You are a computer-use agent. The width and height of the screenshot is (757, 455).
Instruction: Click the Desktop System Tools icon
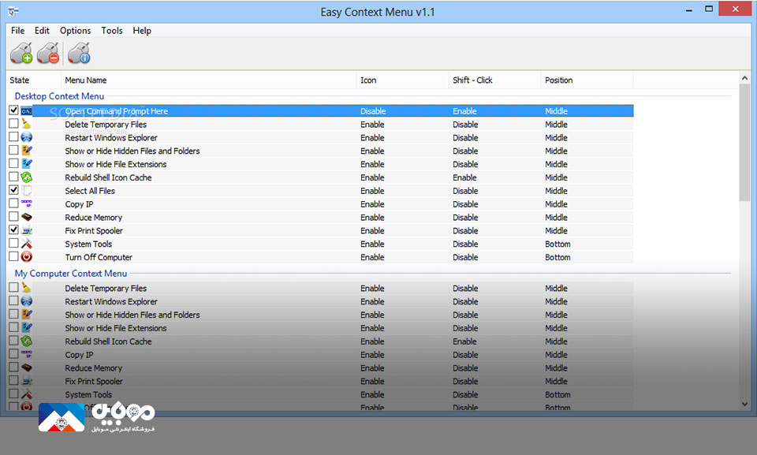pyautogui.click(x=27, y=244)
